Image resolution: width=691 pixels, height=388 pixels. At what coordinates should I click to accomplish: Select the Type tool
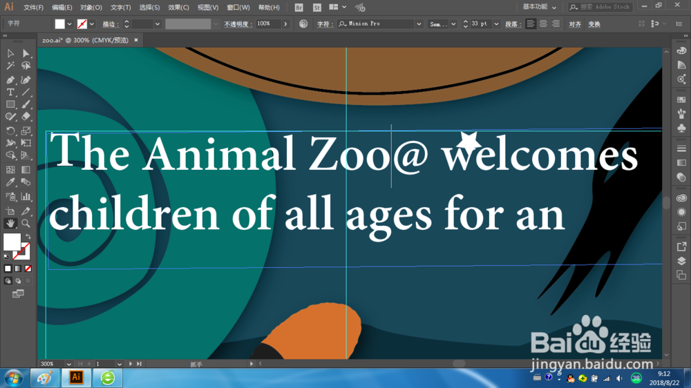coord(10,92)
